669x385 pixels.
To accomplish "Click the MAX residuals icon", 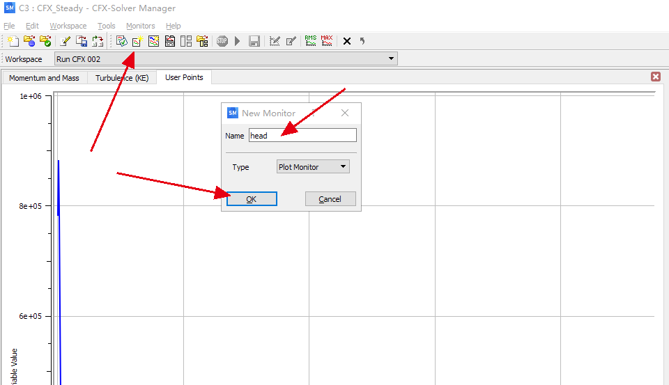I will pos(327,41).
